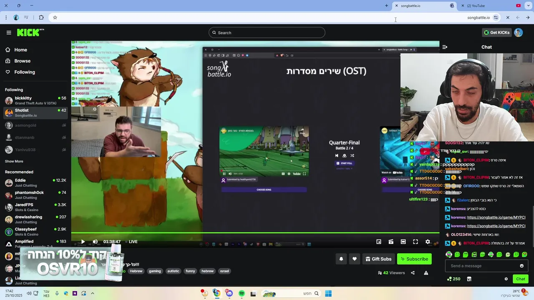Open the 250 channel points balance
The height and width of the screenshot is (300, 534).
tap(453, 279)
